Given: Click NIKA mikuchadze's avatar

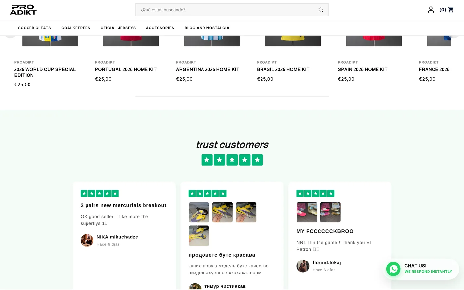Looking at the screenshot, I should tap(87, 240).
